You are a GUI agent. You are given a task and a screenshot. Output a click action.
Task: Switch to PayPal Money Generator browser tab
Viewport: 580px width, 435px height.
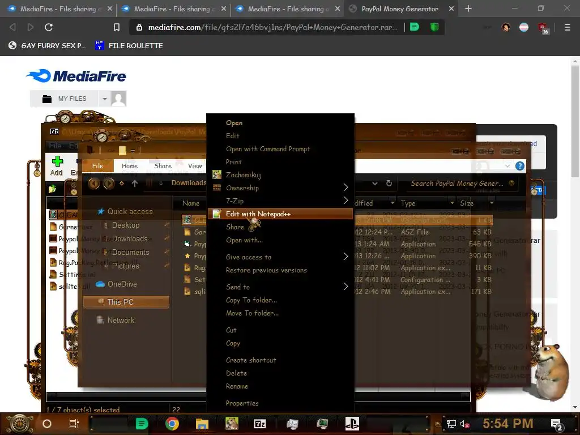[x=399, y=8]
